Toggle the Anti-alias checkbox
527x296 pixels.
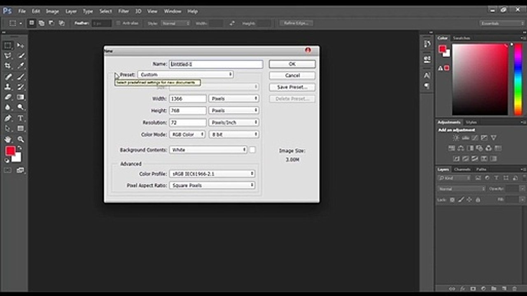pyautogui.click(x=119, y=23)
